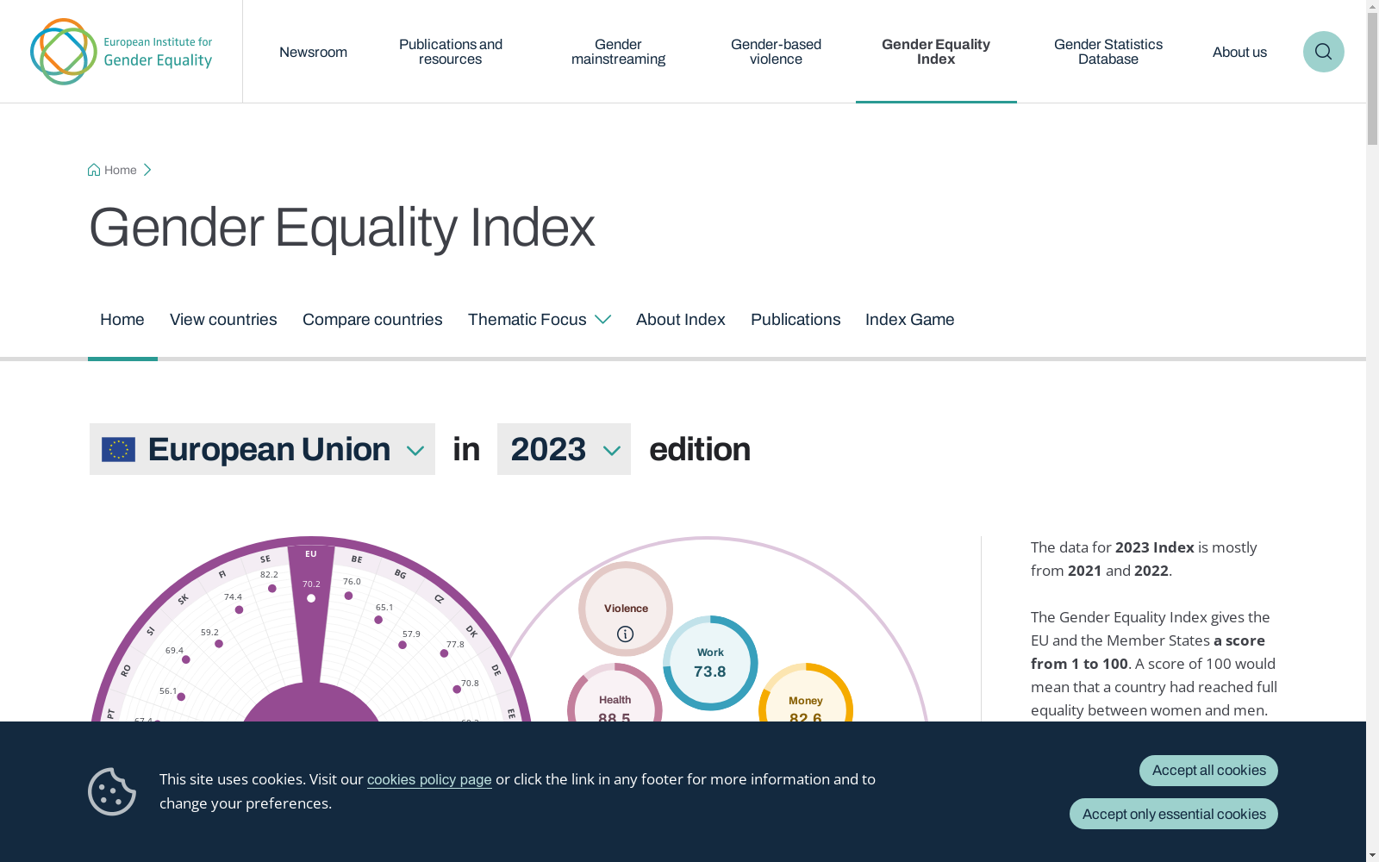1379x862 pixels.
Task: Switch to the Compare countries tab
Action: tap(372, 320)
